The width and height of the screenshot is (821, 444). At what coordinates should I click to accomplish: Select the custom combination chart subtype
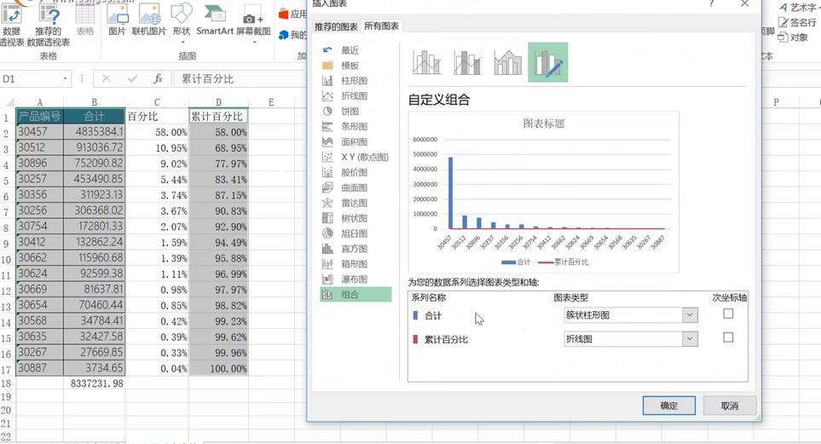tap(547, 62)
